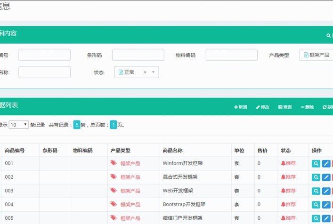Click 推荐 bell status in row 003

coord(288,191)
